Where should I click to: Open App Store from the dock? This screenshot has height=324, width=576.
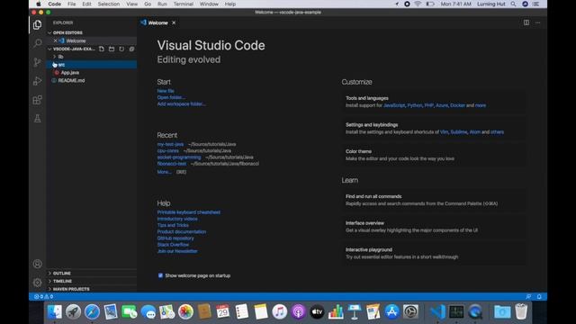pyautogui.click(x=392, y=312)
